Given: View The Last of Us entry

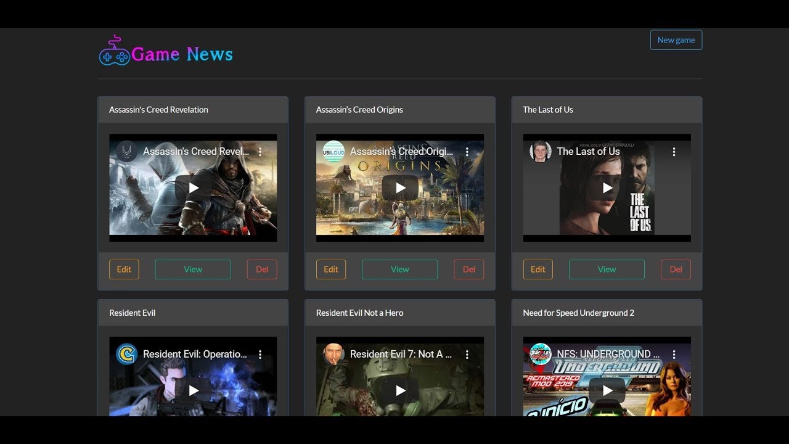Looking at the screenshot, I should tap(607, 269).
